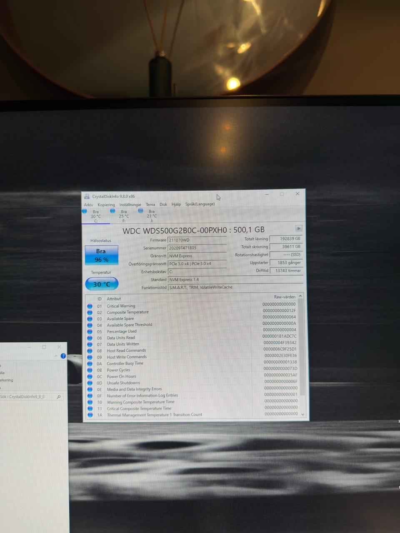Click the Firmware field 211070WD
Viewport: 400px width, 533px height.
coord(197,240)
